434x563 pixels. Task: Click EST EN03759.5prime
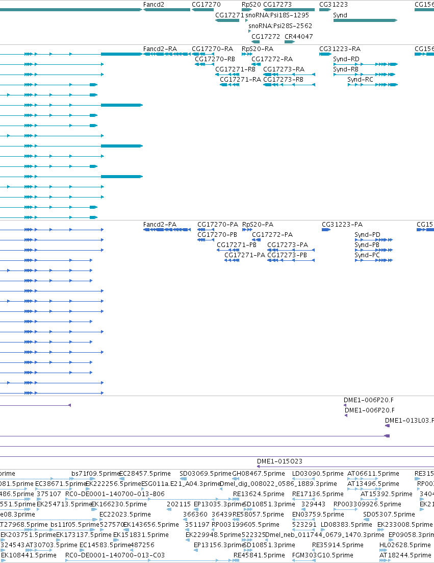tap(318, 515)
